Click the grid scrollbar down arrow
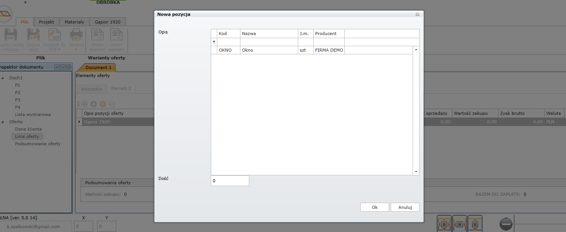 (416, 172)
